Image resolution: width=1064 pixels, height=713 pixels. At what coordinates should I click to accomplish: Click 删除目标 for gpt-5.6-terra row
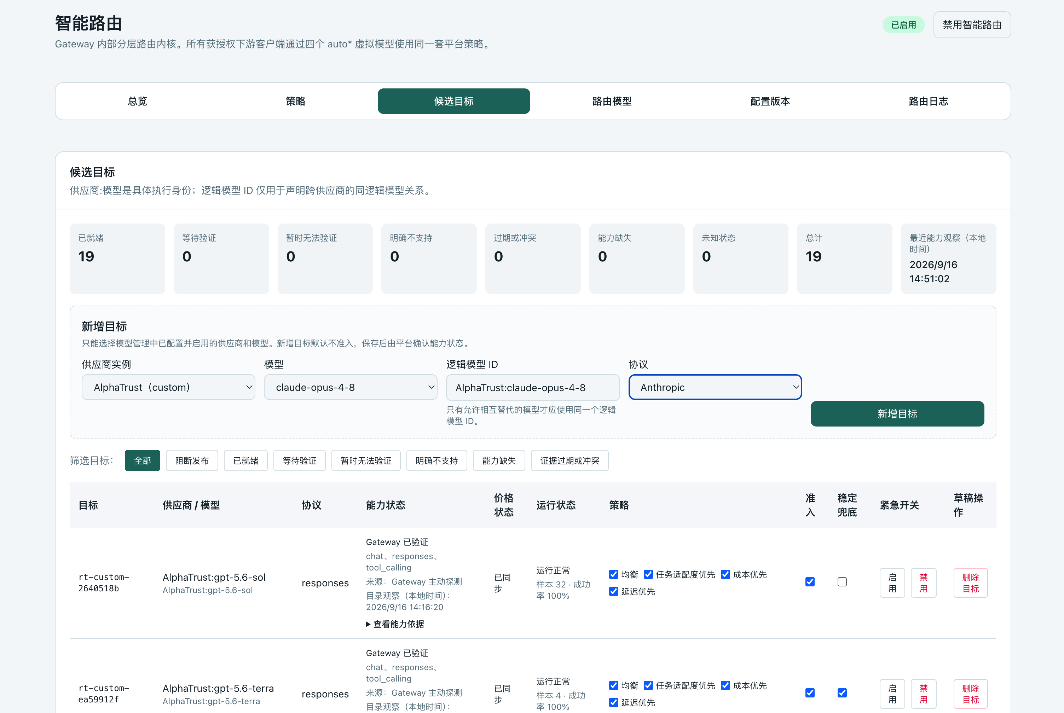(x=971, y=694)
